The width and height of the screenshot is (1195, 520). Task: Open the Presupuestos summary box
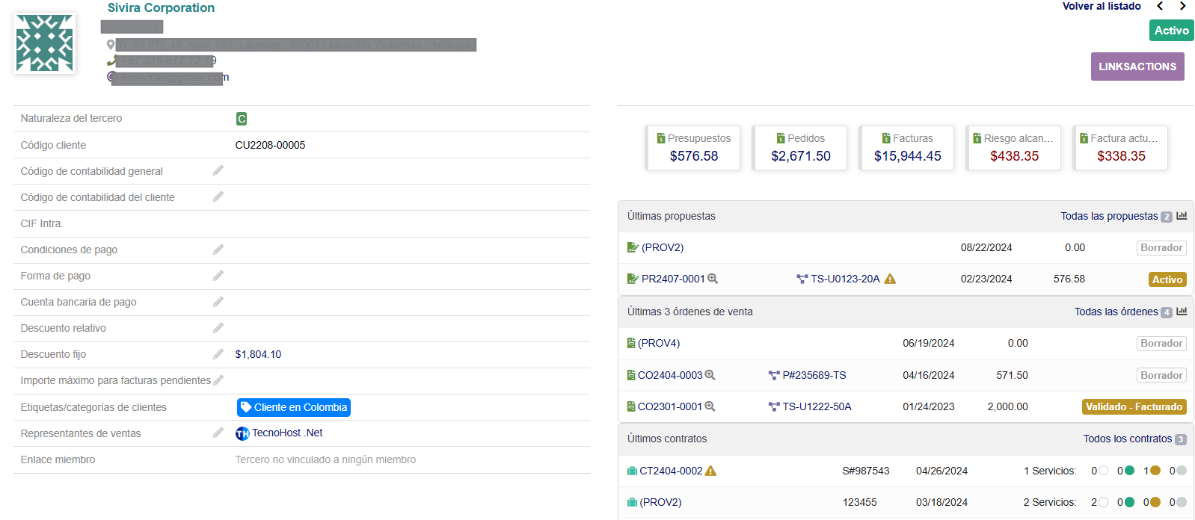pos(692,148)
